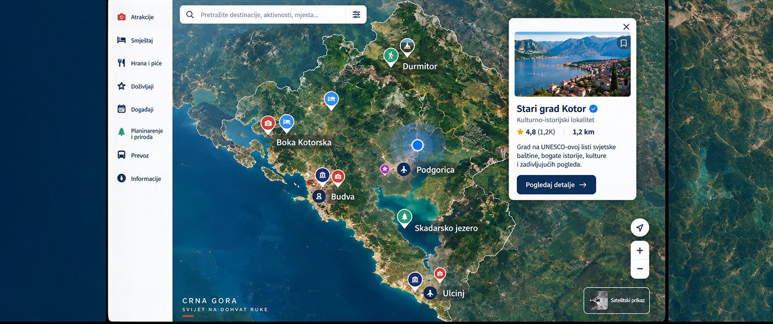Open the Prevoz sidebar item

coord(133,156)
